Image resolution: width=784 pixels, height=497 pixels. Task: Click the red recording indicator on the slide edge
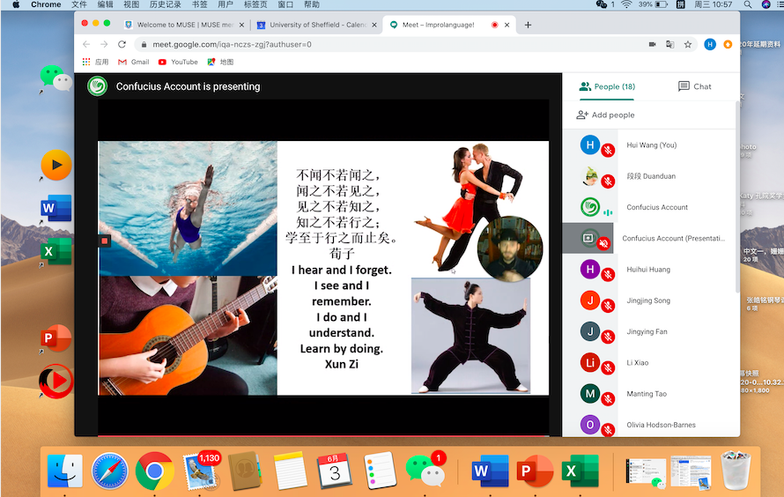(x=104, y=241)
